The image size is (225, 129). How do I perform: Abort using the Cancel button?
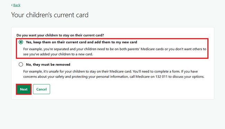(x=42, y=89)
